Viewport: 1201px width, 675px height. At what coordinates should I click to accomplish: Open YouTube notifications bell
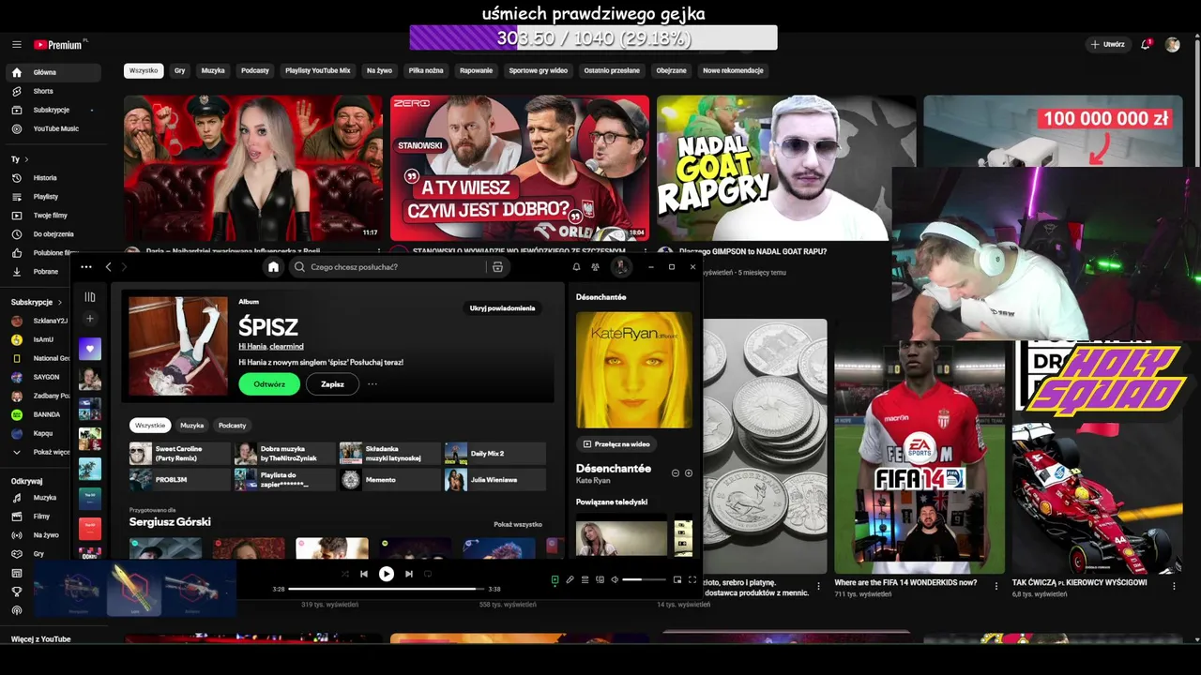click(1146, 44)
